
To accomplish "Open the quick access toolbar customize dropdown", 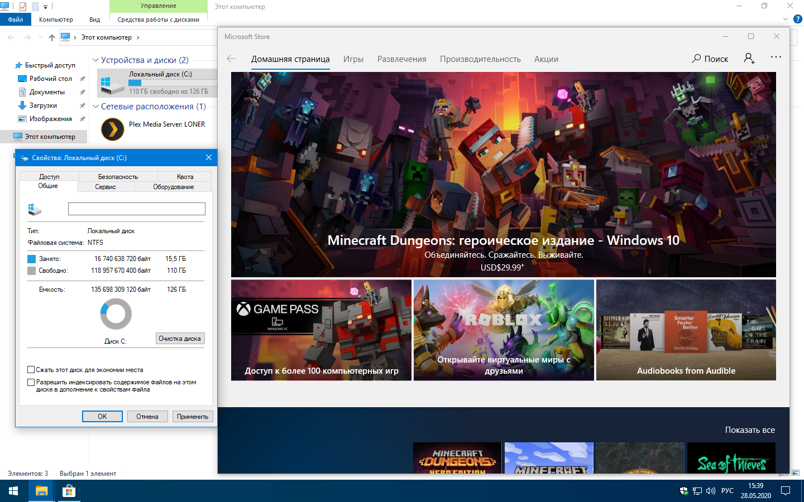I will coord(46,7).
